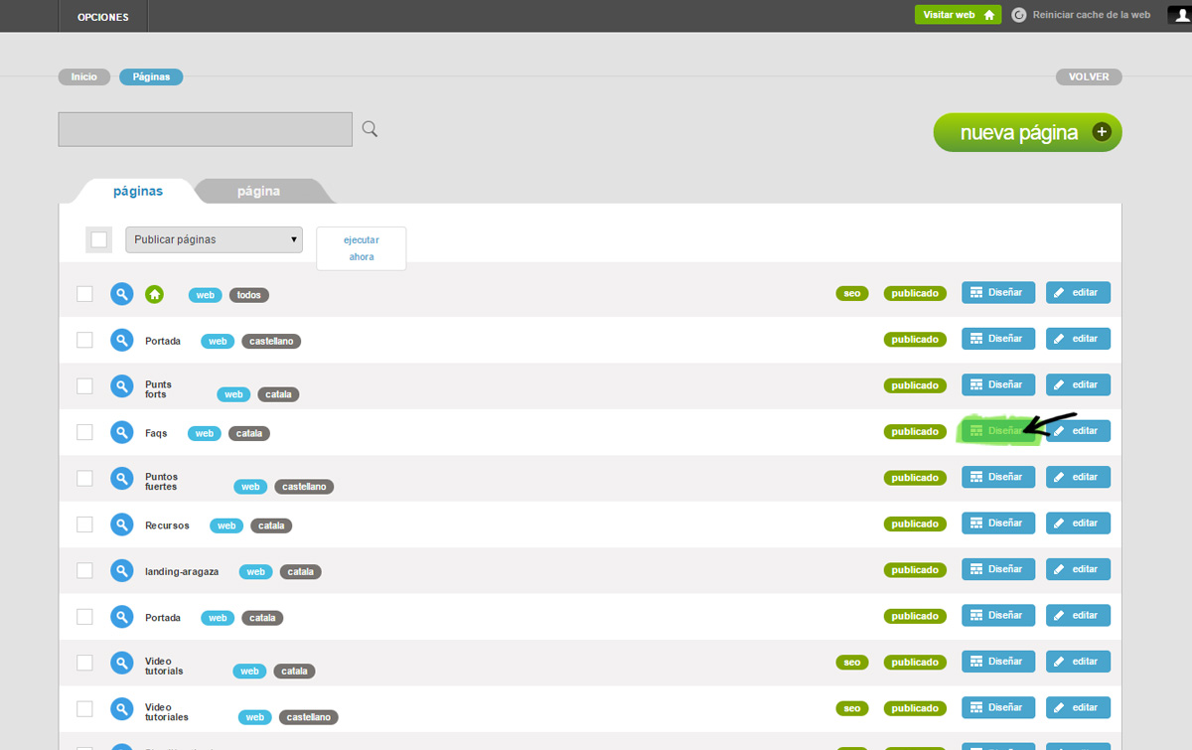The image size is (1192, 750).
Task: Tick the select-all checkbox above the list
Action: coord(98,239)
